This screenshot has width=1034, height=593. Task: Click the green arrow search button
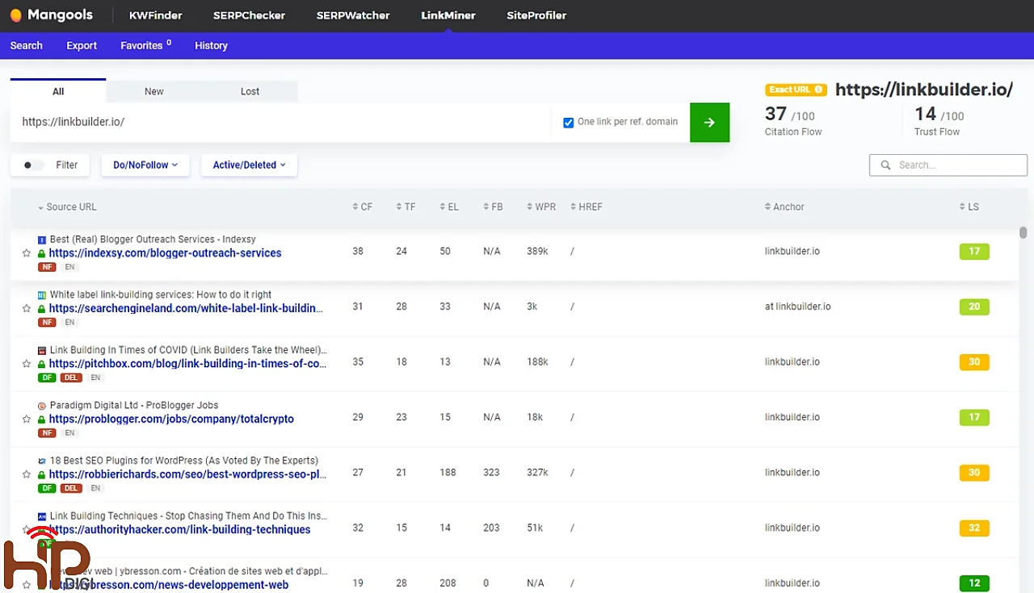(709, 123)
